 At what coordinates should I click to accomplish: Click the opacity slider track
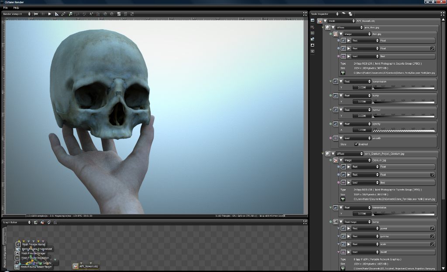coord(404,130)
